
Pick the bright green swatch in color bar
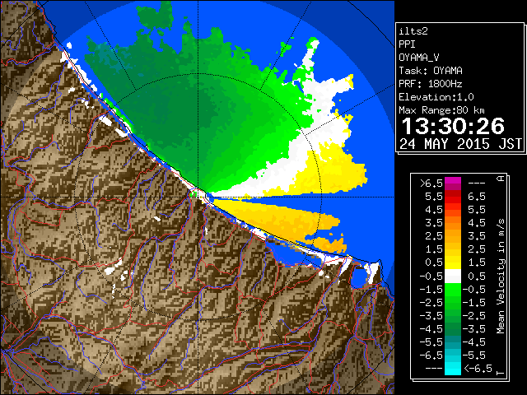tap(453, 289)
